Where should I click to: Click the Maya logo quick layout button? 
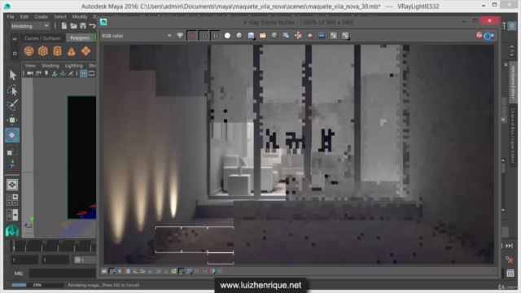click(12, 230)
